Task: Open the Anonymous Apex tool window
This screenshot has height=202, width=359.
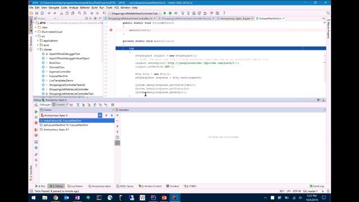Action: [x=100, y=186]
